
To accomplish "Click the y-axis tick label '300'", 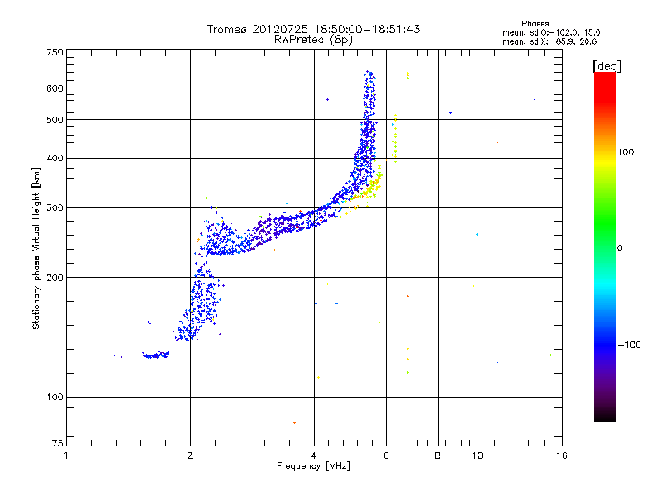I will [55, 208].
